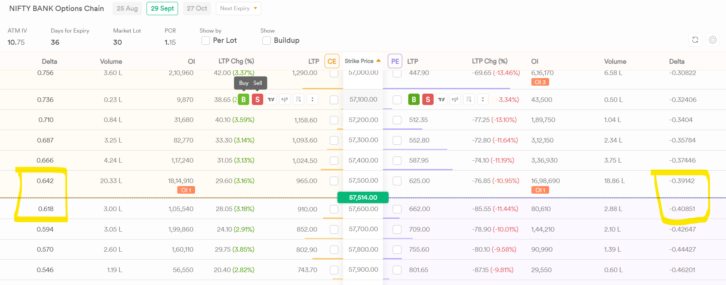Click the NIFTY BANK Options Chain title
The height and width of the screenshot is (285, 726).
point(56,8)
